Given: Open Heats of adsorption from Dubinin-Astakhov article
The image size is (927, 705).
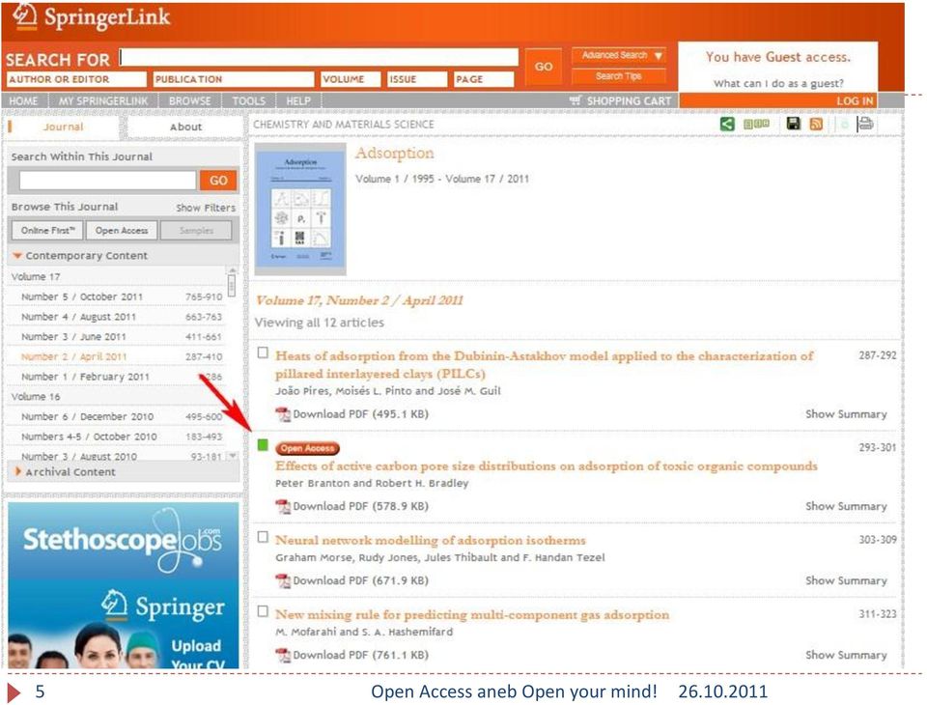Looking at the screenshot, I should [x=545, y=365].
